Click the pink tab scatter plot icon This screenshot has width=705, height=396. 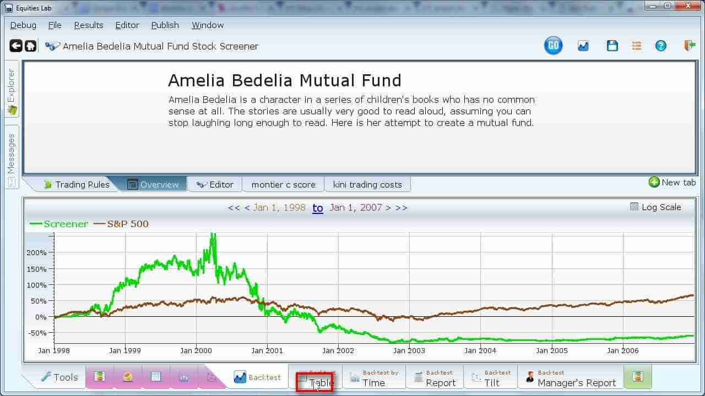pyautogui.click(x=211, y=377)
